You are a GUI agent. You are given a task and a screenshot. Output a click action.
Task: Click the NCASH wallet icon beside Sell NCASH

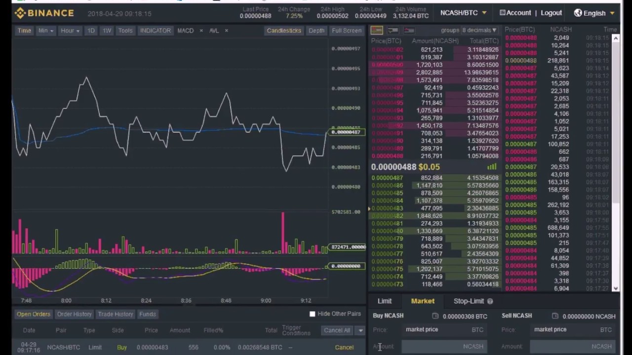point(555,316)
